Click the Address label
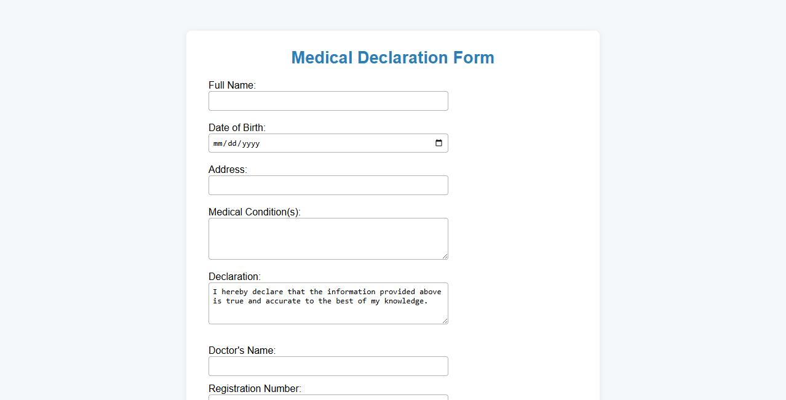This screenshot has height=400, width=786. (x=227, y=169)
